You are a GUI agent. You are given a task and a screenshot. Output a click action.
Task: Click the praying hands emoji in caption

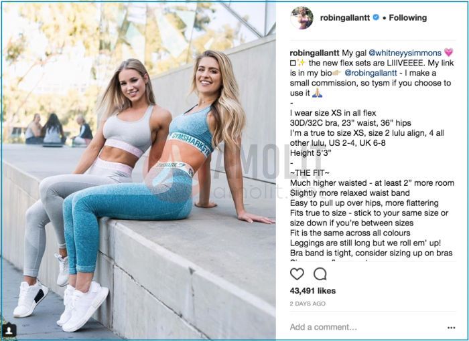(x=317, y=94)
